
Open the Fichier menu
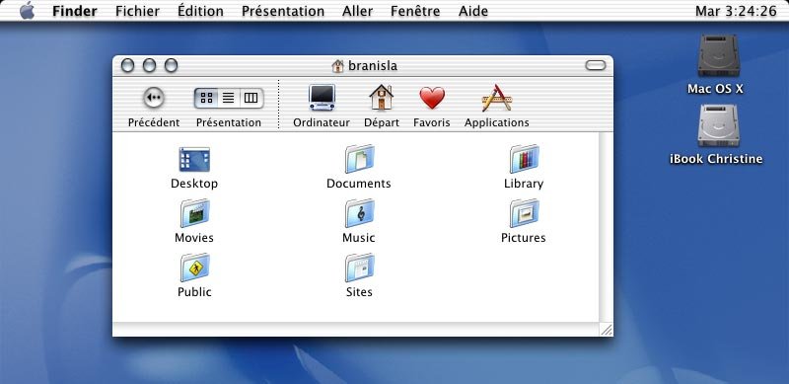click(x=137, y=11)
